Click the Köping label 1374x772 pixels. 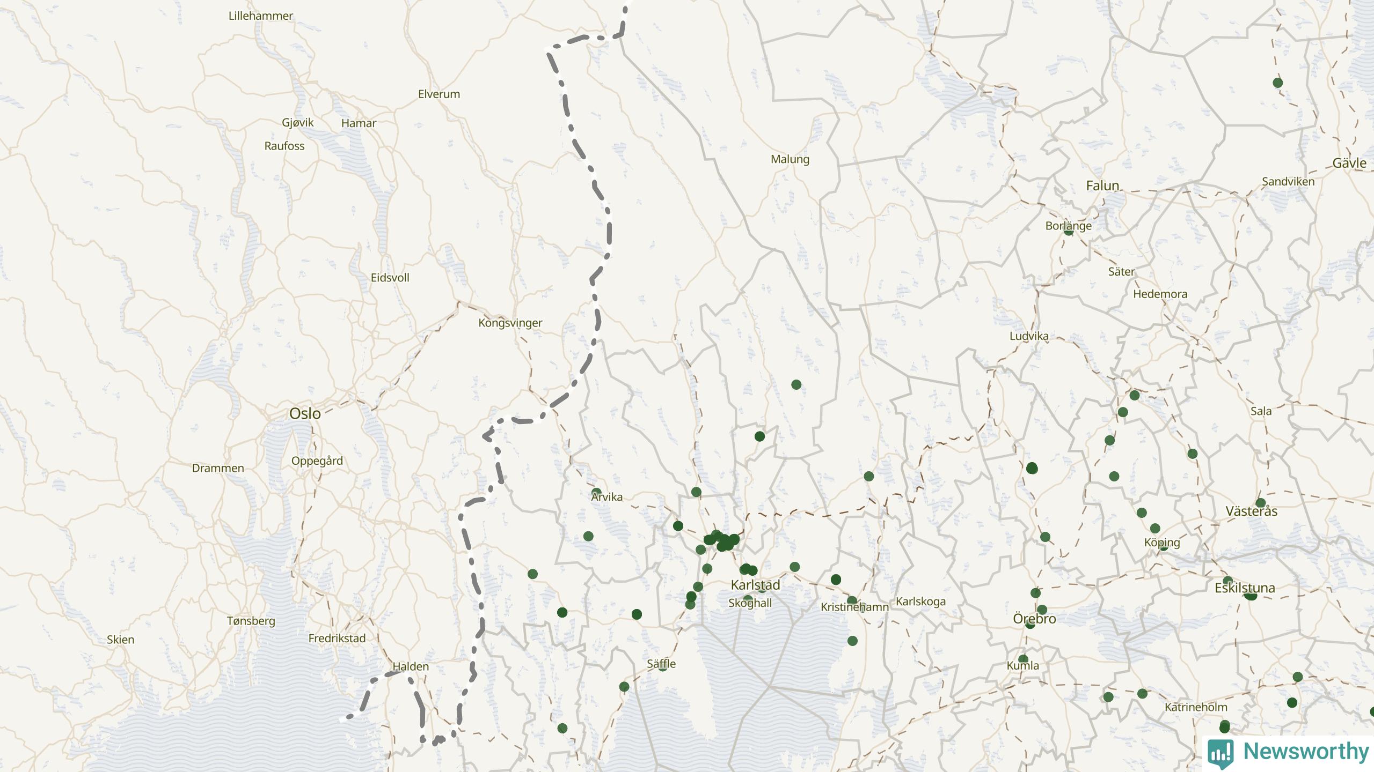click(x=1163, y=543)
